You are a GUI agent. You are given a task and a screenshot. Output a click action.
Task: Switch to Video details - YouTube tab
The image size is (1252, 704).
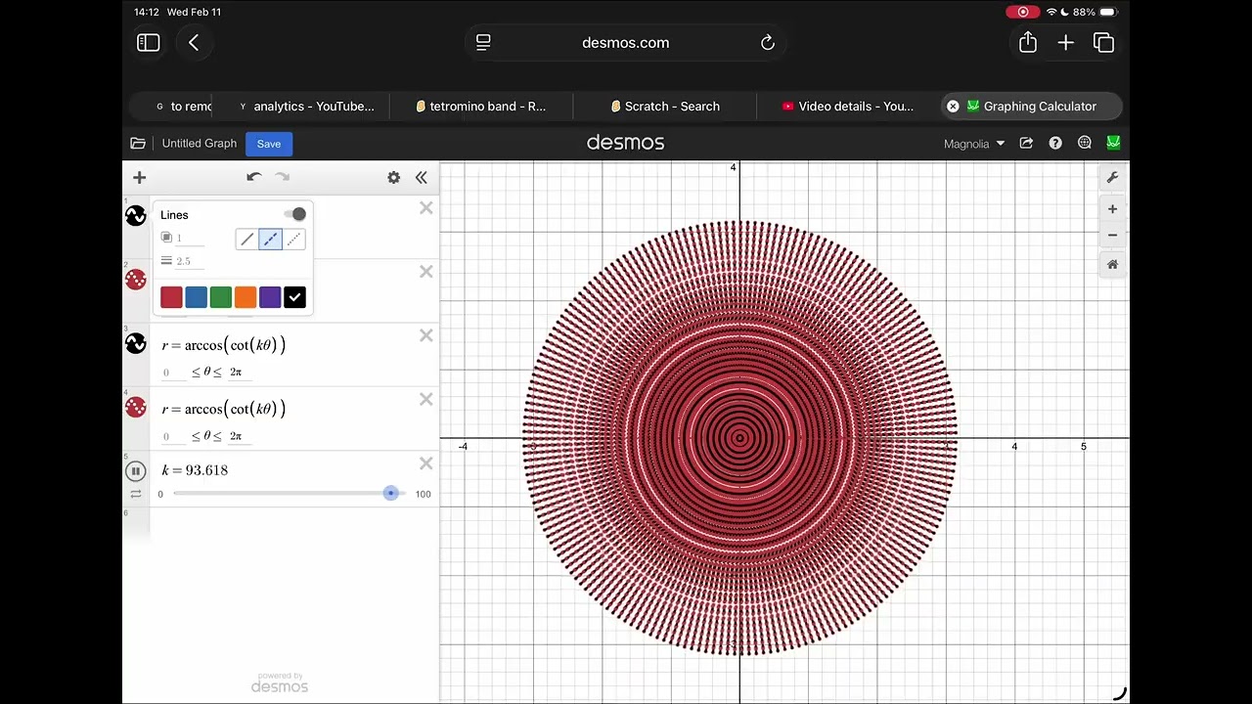848,107
